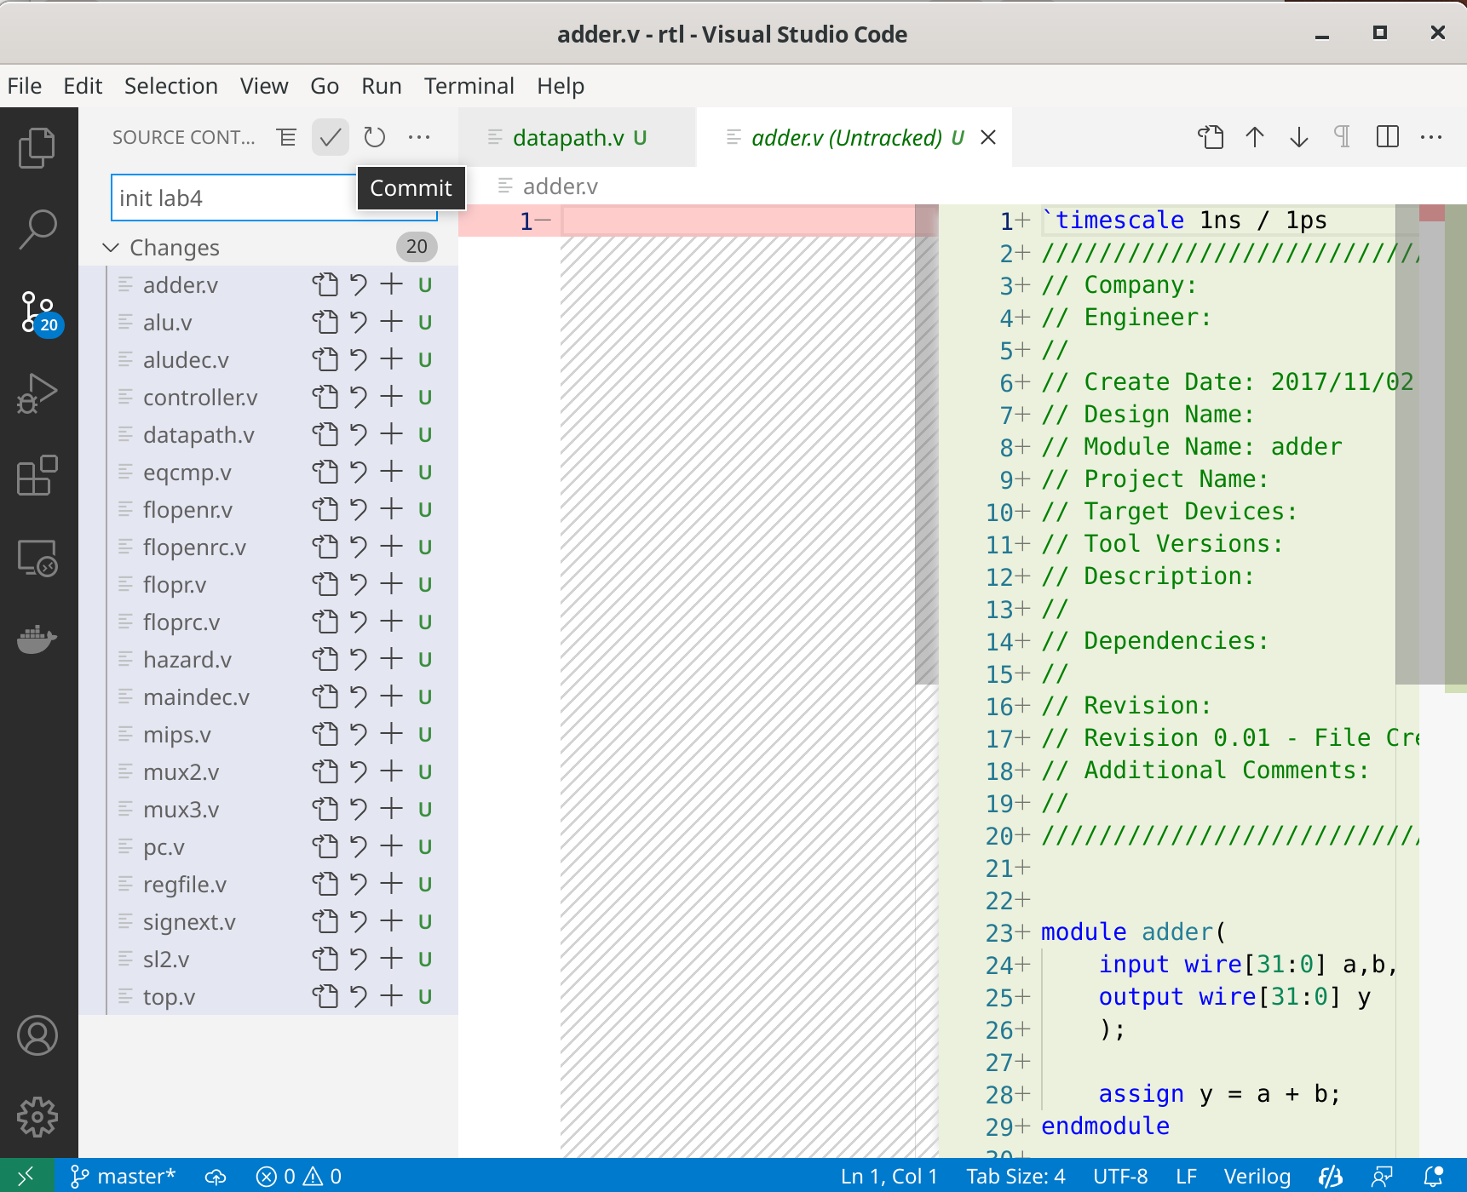1467x1192 pixels.
Task: Click the master* branch in status bar
Action: tap(123, 1176)
